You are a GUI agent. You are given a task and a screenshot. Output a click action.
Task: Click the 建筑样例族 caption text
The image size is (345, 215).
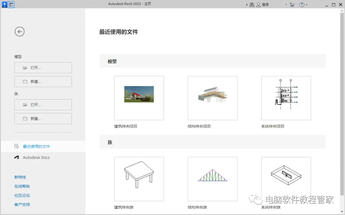(x=124, y=207)
